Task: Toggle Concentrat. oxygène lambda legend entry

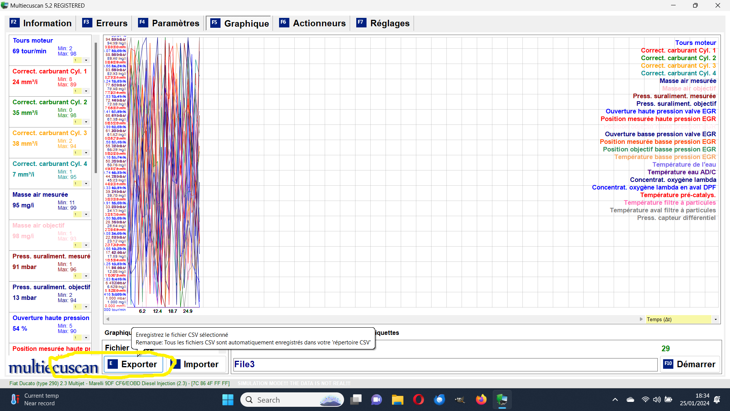Action: coord(673,180)
